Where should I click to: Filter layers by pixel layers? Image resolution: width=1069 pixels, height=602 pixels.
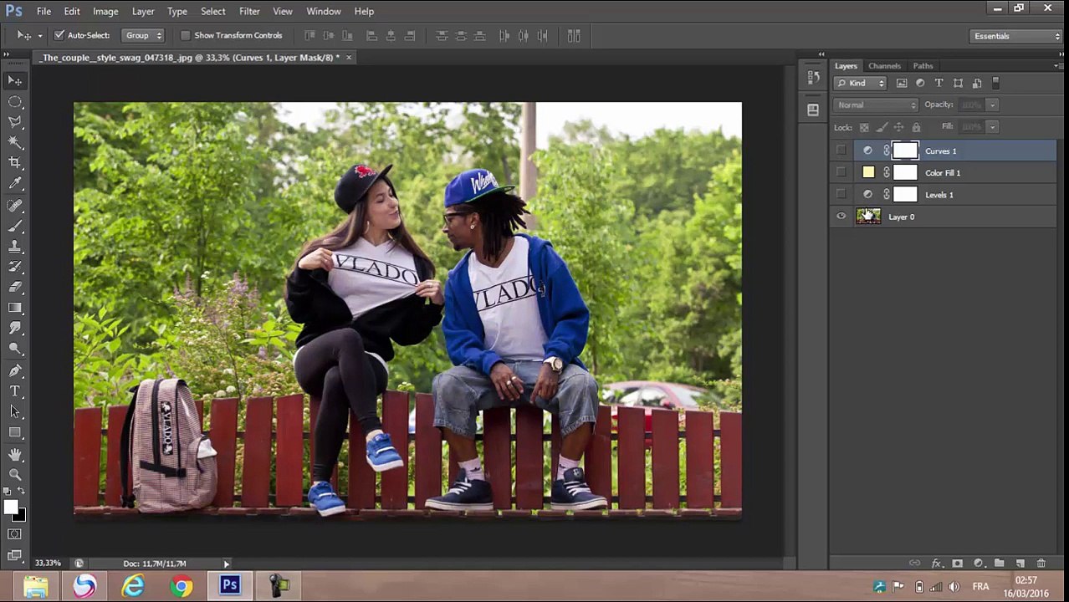point(902,83)
